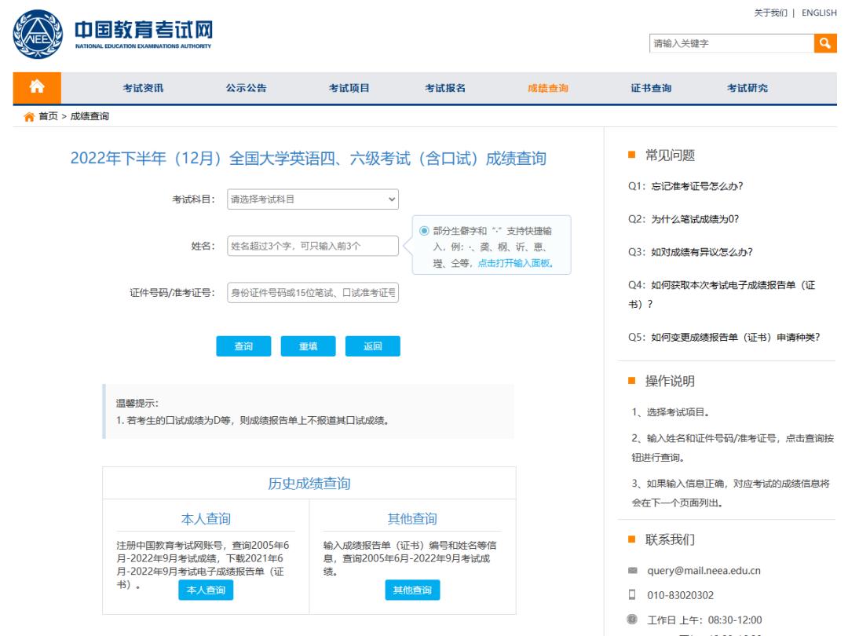Viewport: 848px width, 636px height.
Task: Open 考试研究 navigation menu
Action: (x=747, y=88)
